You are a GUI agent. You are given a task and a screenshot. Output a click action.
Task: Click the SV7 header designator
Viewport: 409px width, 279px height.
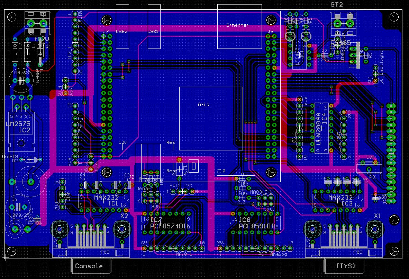(221, 243)
